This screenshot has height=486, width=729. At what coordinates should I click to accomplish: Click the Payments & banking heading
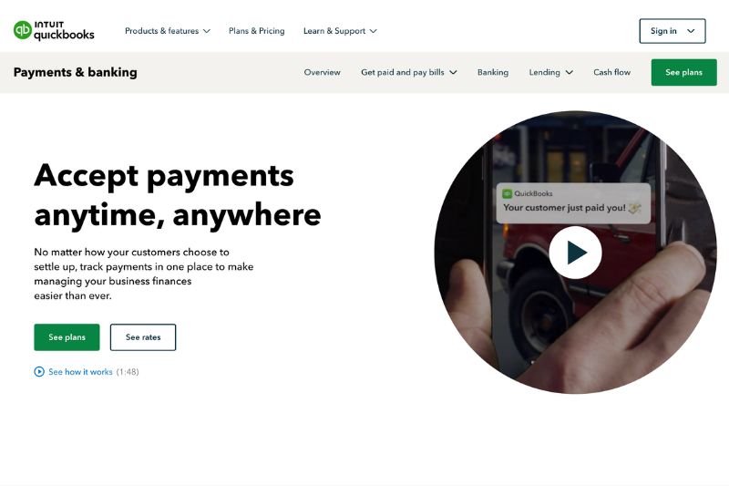click(76, 73)
